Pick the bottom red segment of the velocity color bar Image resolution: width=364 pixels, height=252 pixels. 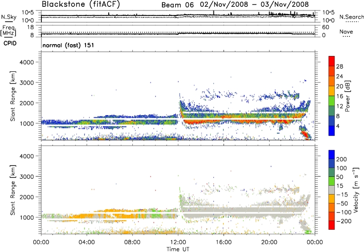coord(332,225)
